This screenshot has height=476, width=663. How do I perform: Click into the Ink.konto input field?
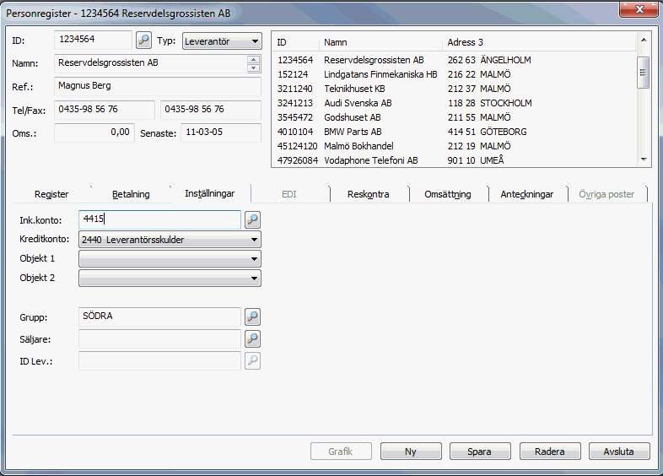point(160,219)
